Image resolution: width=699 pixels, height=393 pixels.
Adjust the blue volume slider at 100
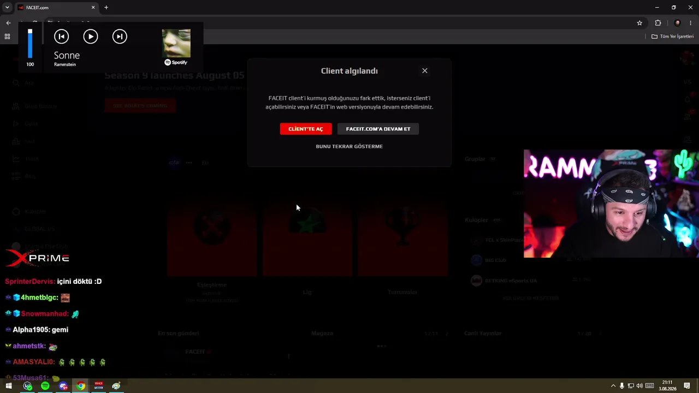pyautogui.click(x=30, y=44)
